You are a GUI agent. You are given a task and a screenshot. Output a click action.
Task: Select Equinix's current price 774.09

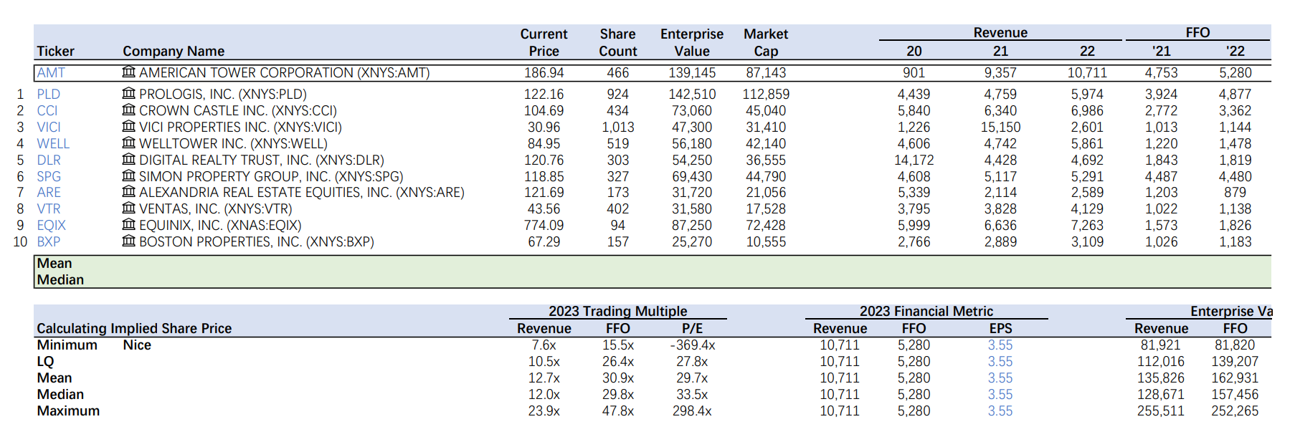(544, 226)
